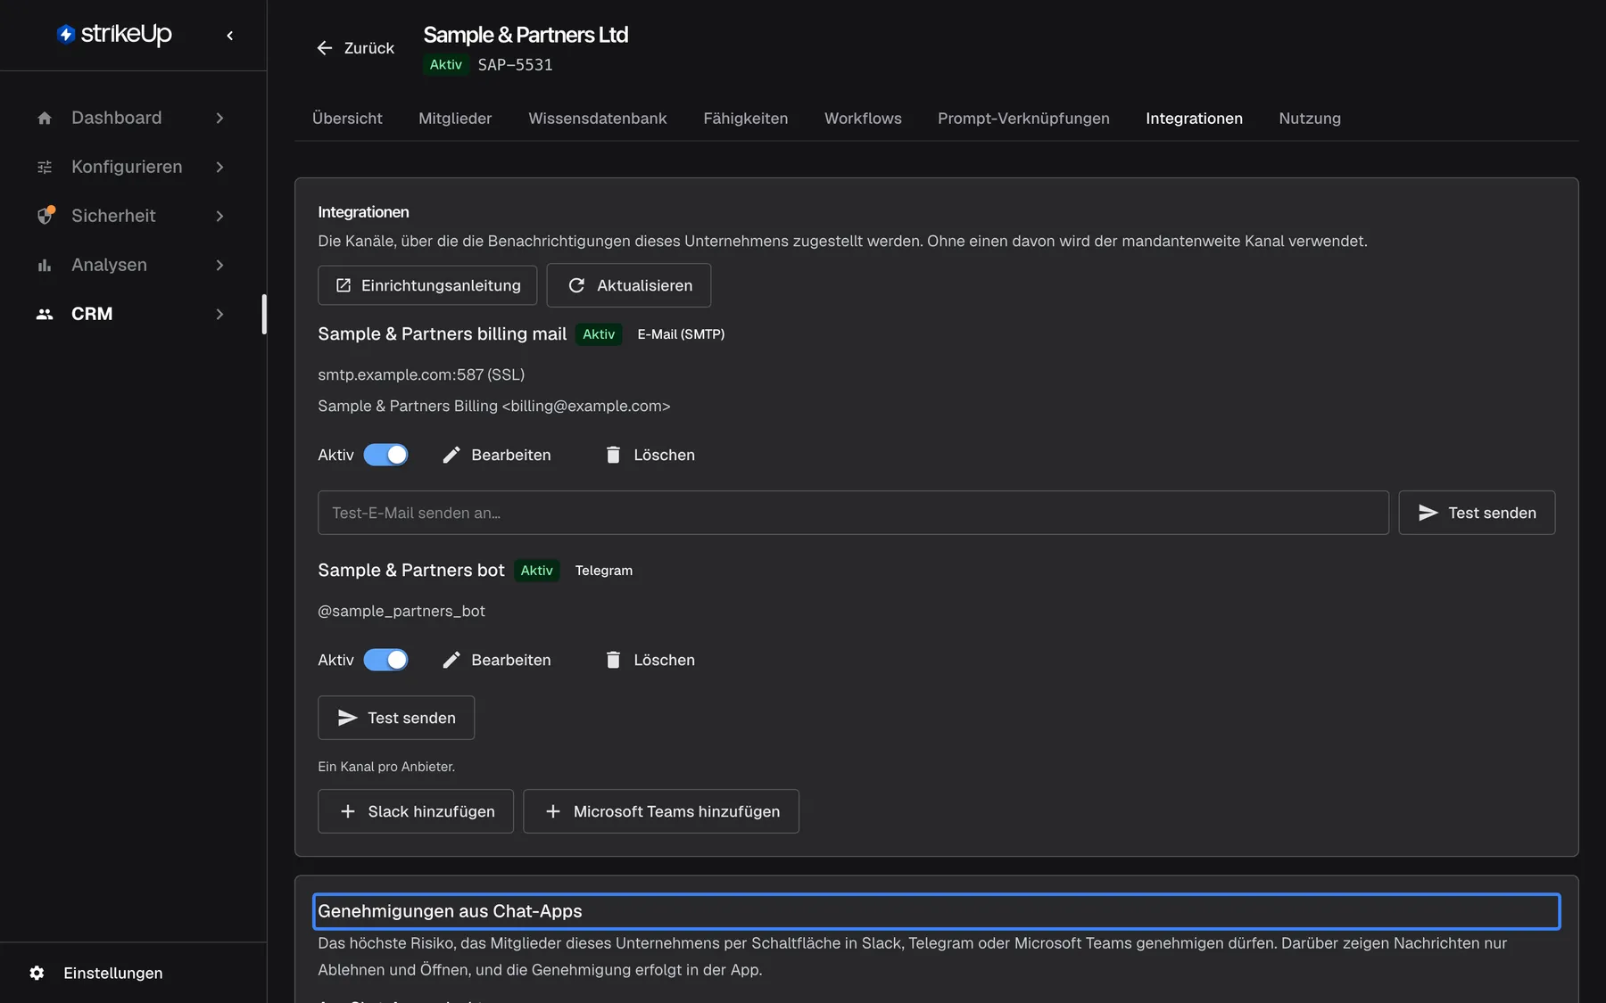Click the @sample_partners_bot handle
Screen dimensions: 1606x1003
coord(401,611)
